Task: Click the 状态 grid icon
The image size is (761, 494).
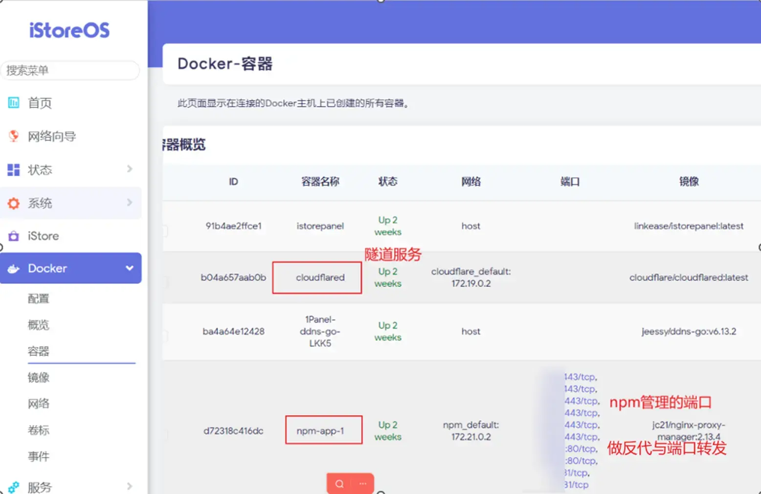Action: pyautogui.click(x=14, y=170)
